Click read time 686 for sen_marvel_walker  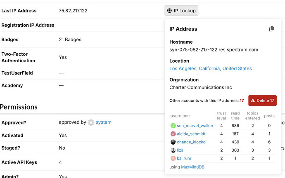(x=235, y=126)
